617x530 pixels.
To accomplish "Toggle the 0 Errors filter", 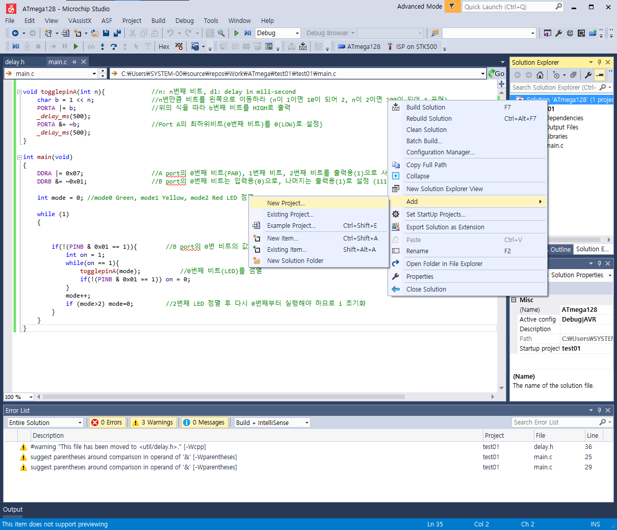I will (x=107, y=422).
